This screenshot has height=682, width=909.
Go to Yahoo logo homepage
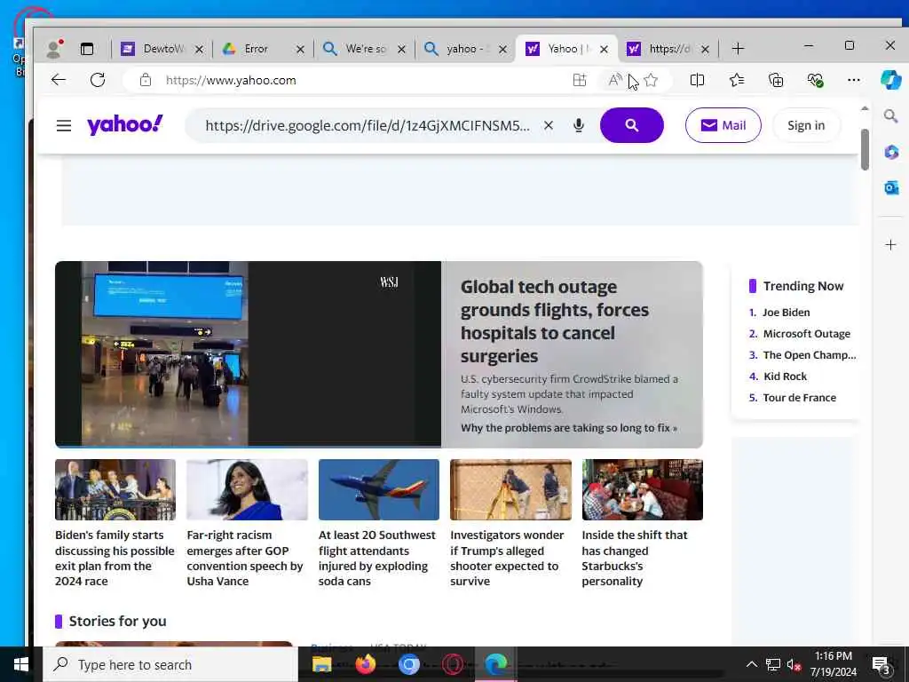pyautogui.click(x=124, y=124)
